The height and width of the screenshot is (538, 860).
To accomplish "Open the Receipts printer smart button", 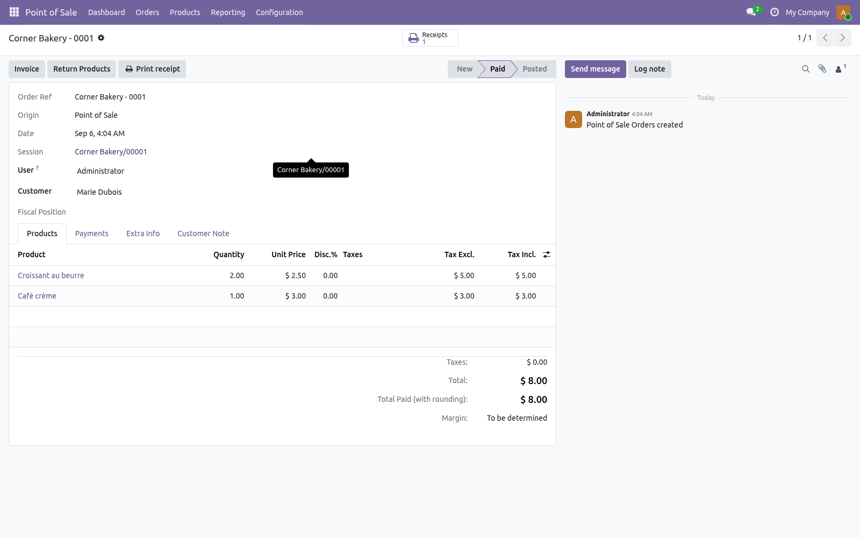I will coord(430,38).
